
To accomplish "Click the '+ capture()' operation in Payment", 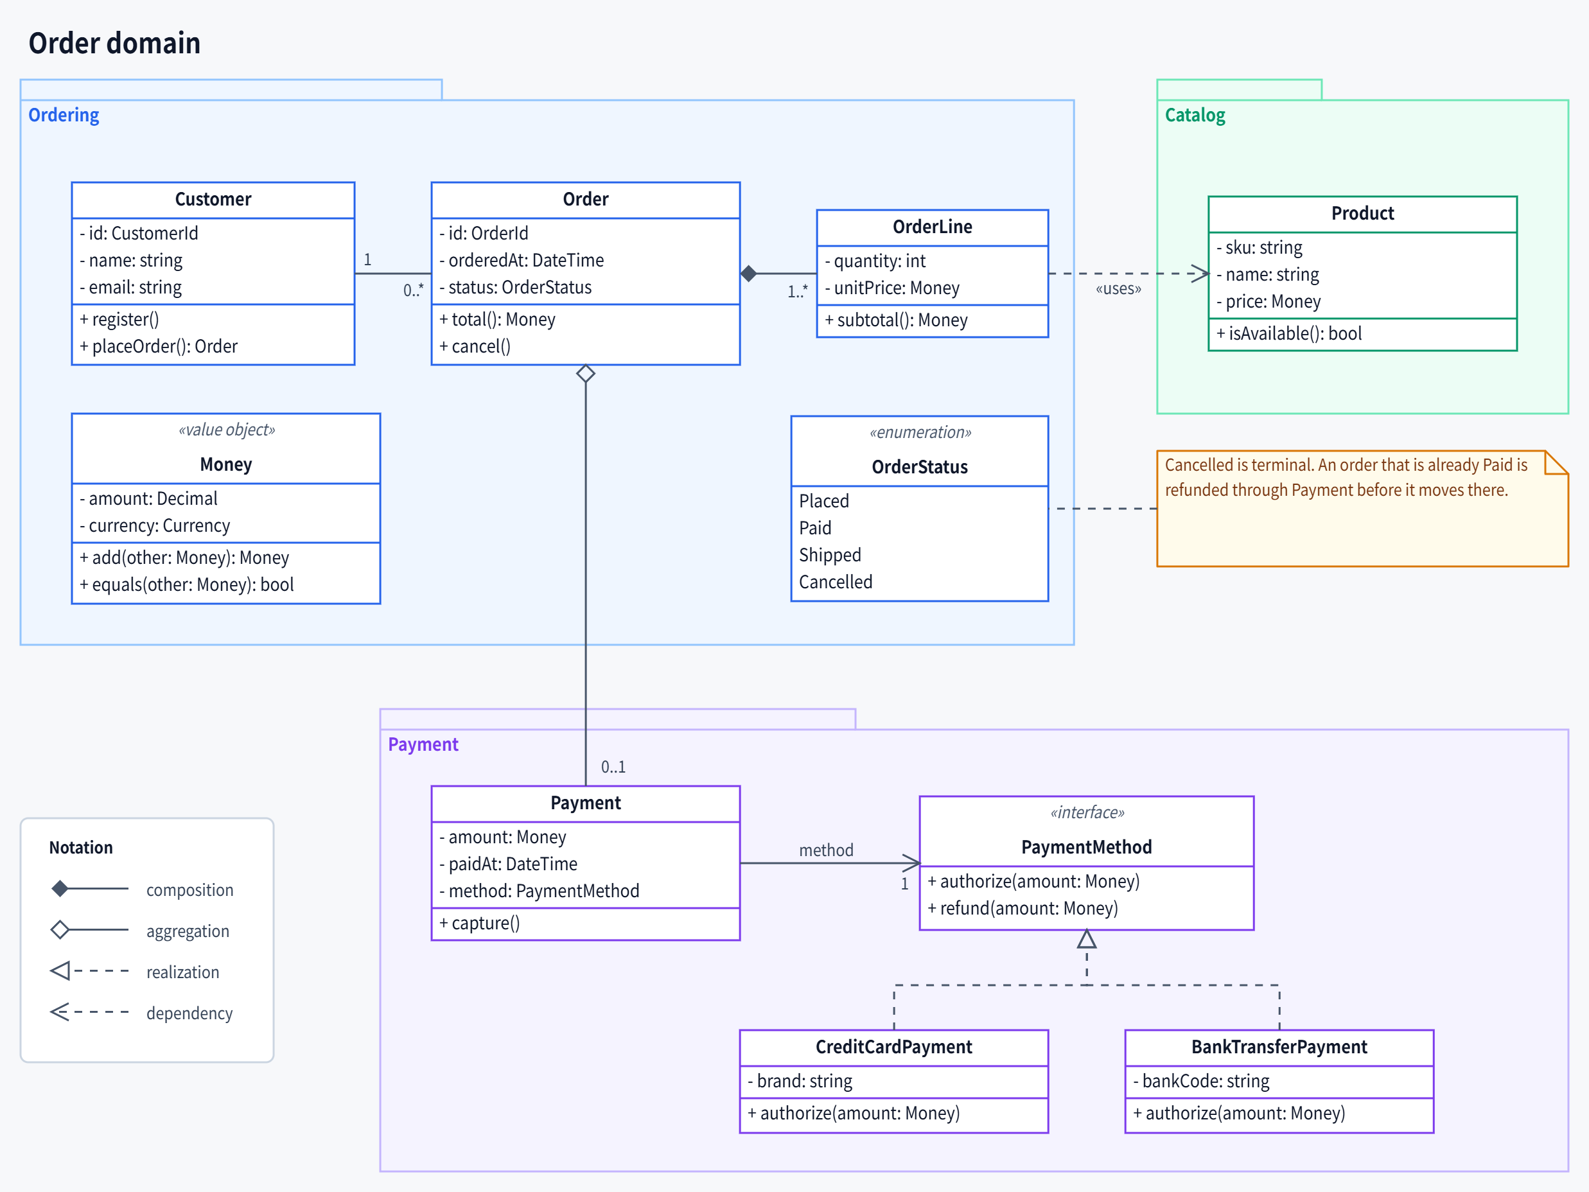I will (x=480, y=924).
